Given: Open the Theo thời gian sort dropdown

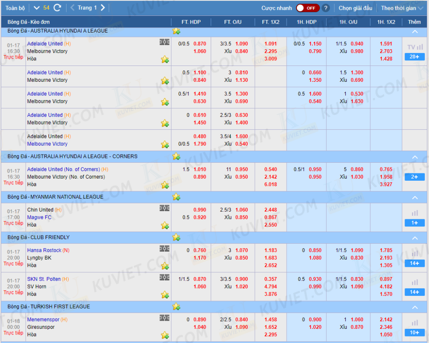Looking at the screenshot, I should tap(402, 8).
